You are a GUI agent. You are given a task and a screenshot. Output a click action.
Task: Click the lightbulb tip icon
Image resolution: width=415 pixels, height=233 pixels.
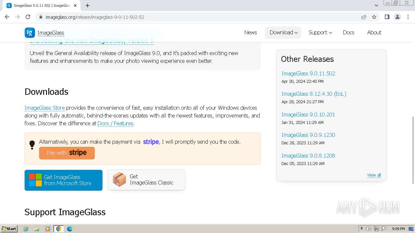click(32, 145)
